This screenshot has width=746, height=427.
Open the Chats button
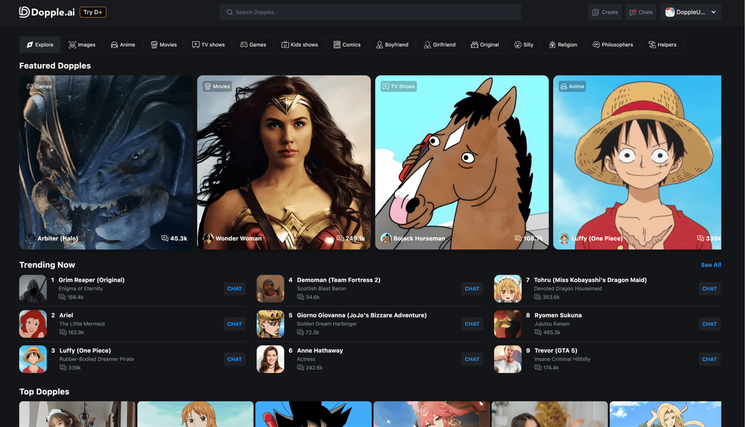[641, 12]
